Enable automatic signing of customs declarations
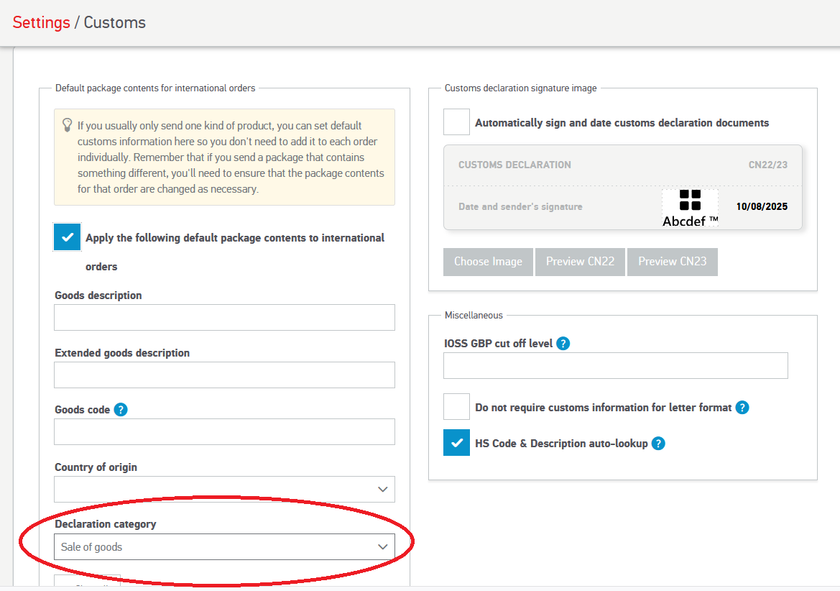The height and width of the screenshot is (591, 840). coord(456,122)
